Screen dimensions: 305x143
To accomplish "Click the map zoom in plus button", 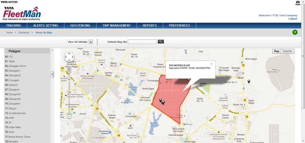I will pyautogui.click(x=69, y=77).
